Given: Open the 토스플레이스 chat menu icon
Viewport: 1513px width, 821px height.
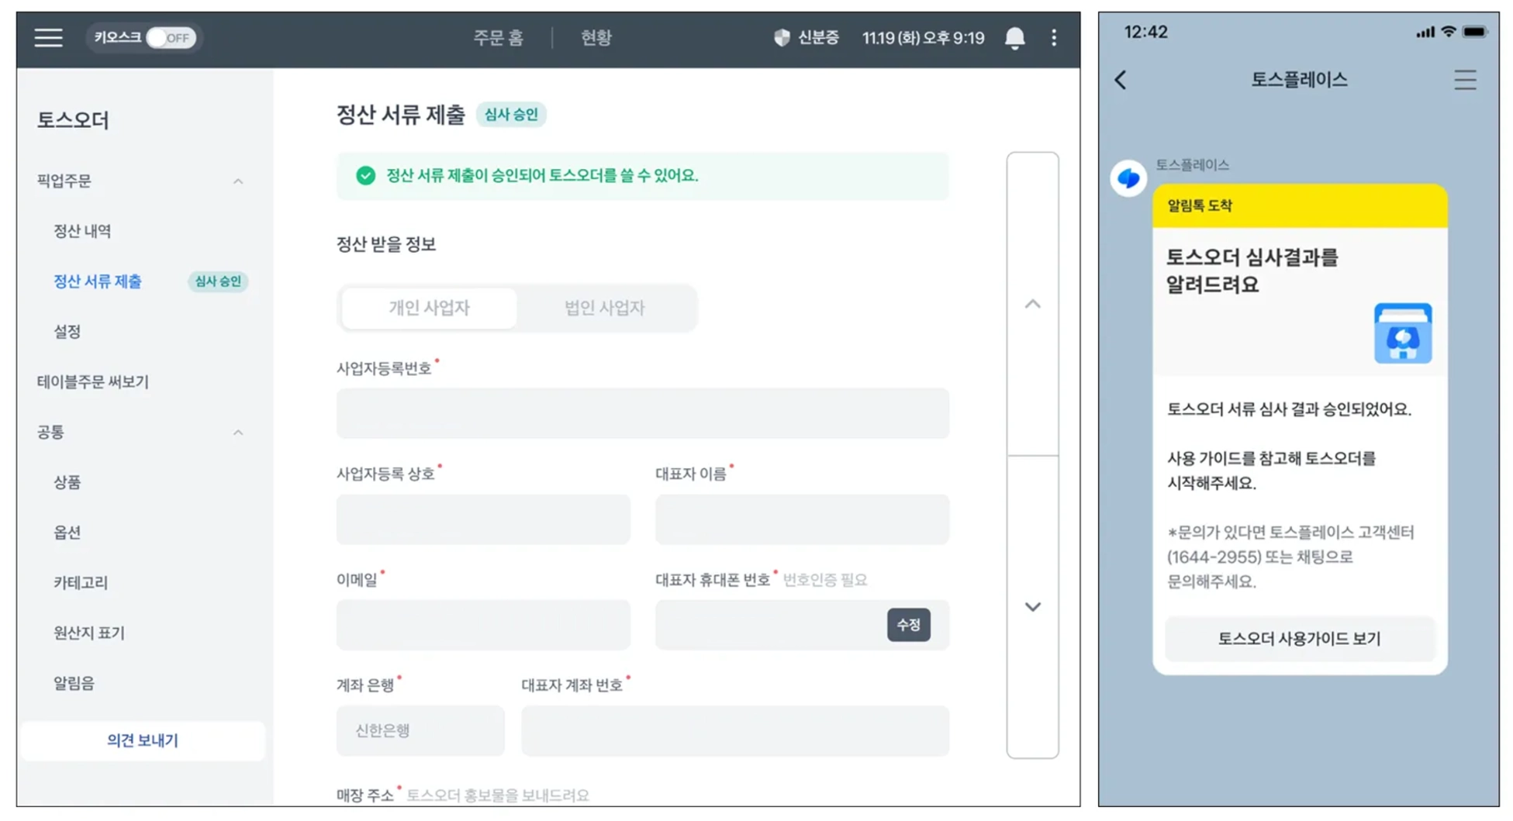Looking at the screenshot, I should 1465,80.
